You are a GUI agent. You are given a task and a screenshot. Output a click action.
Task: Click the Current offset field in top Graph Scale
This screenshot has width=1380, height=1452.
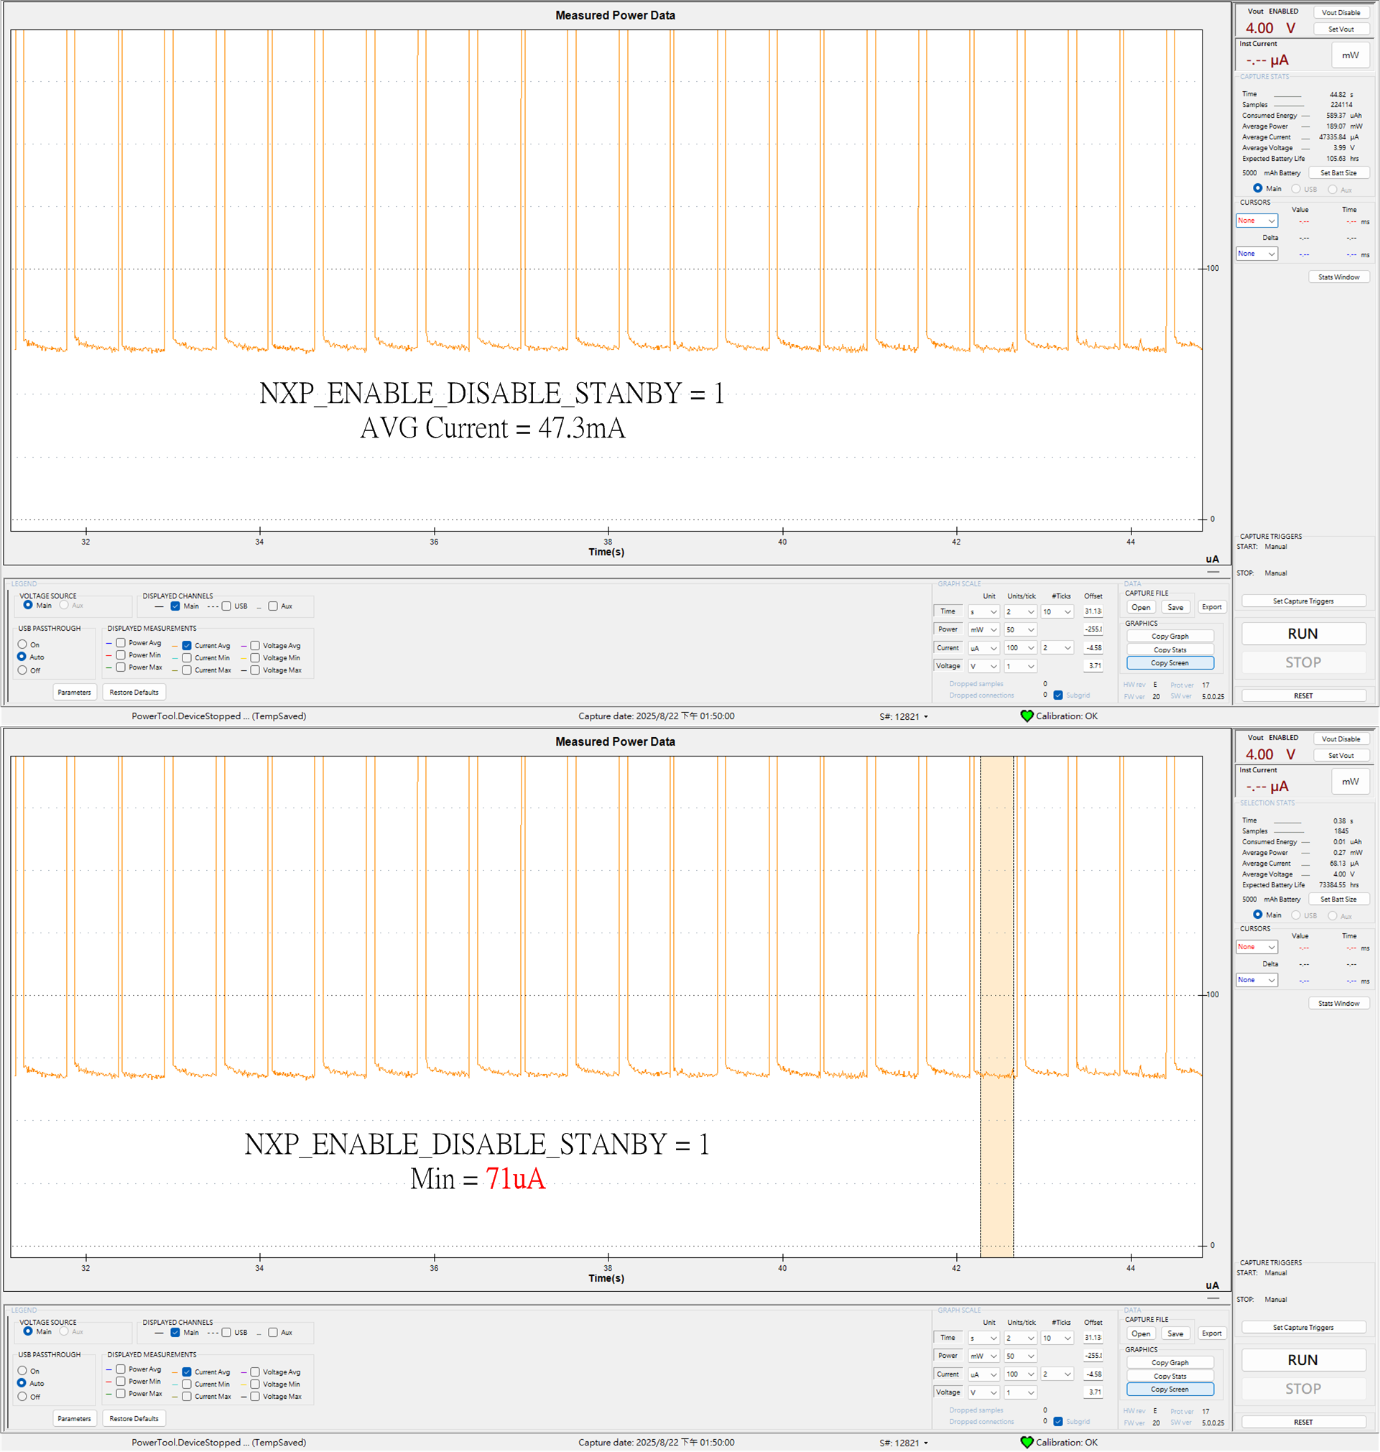pyautogui.click(x=1094, y=648)
